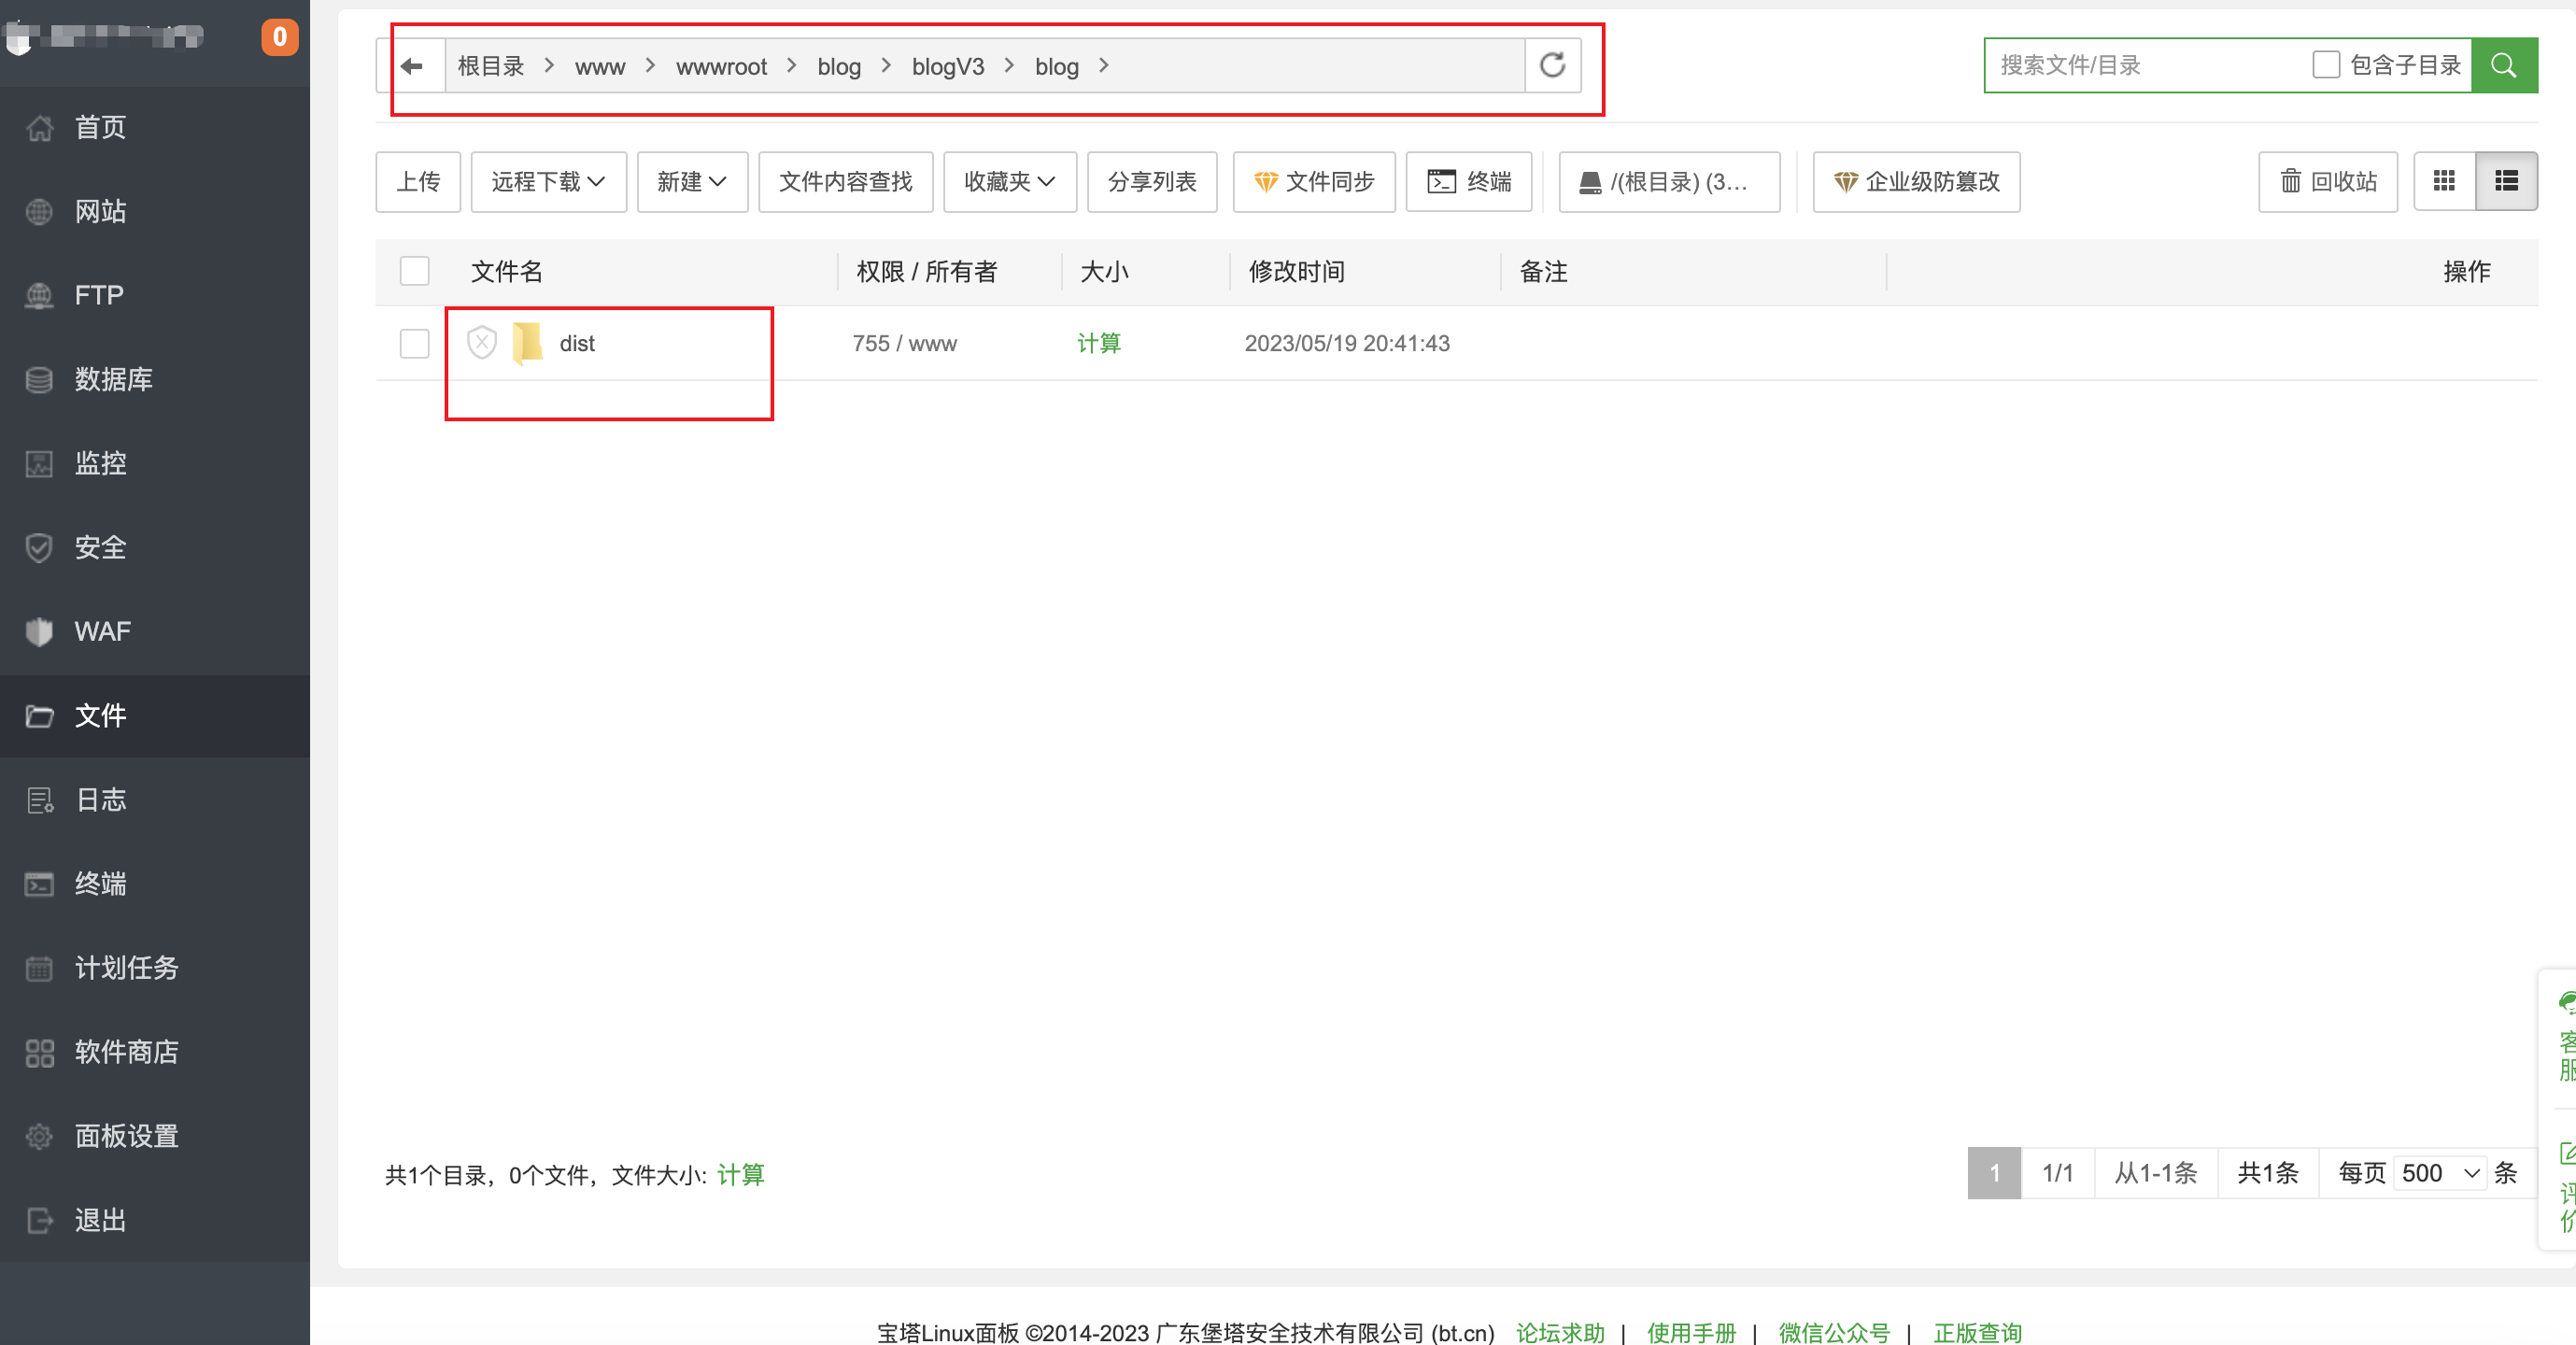Viewport: 2576px width, 1345px height.
Task: Open 远程下载 remote download dropdown
Action: (x=548, y=182)
